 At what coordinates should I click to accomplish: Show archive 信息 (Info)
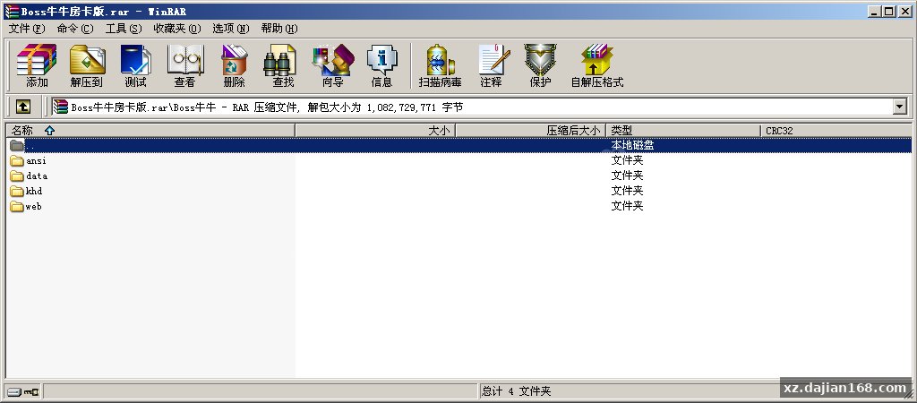pyautogui.click(x=381, y=65)
